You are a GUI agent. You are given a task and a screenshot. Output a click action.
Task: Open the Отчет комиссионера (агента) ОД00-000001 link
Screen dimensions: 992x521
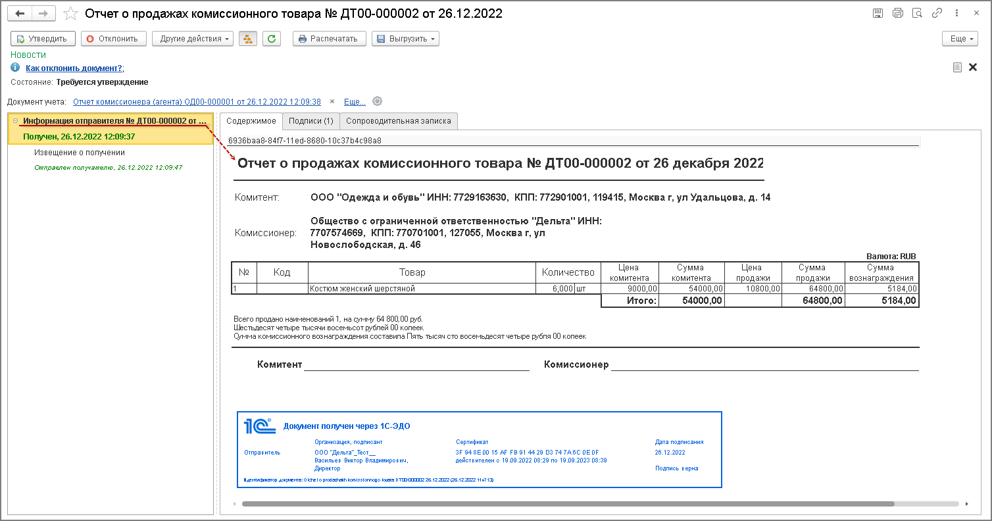pos(197,101)
